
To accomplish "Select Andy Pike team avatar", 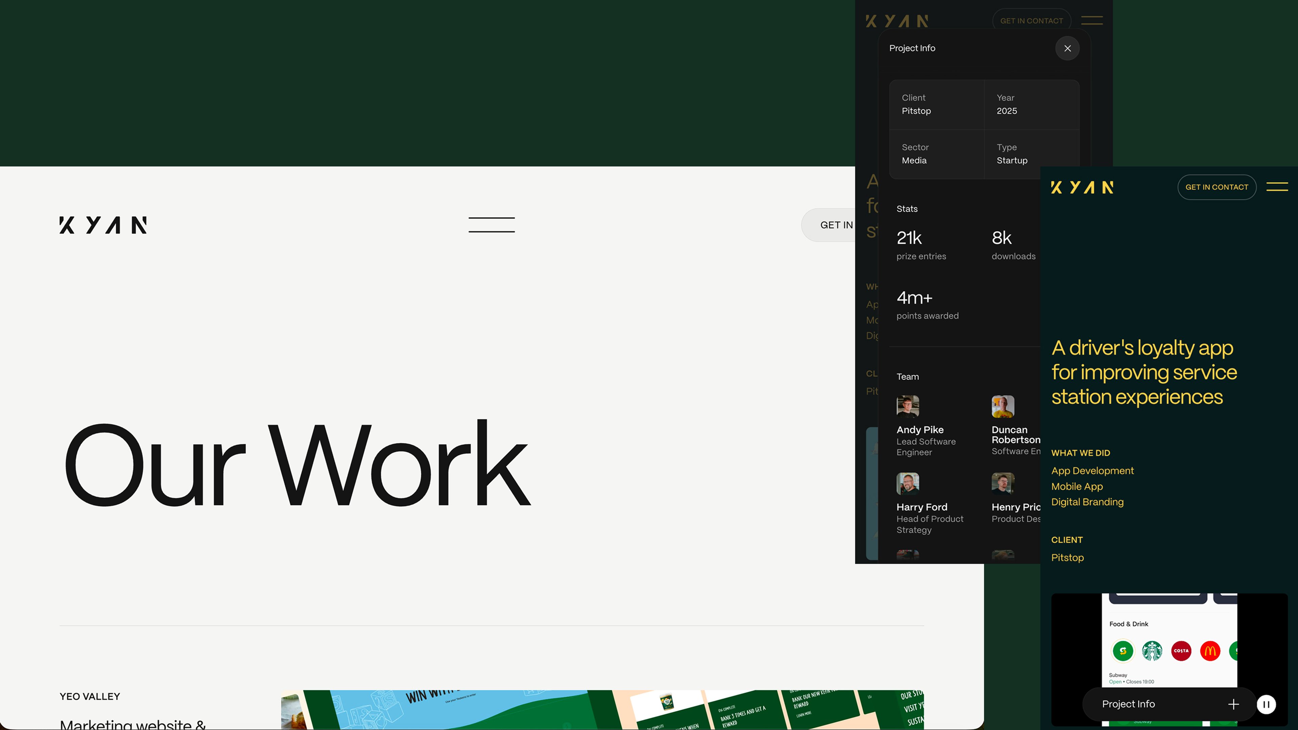I will [x=908, y=407].
